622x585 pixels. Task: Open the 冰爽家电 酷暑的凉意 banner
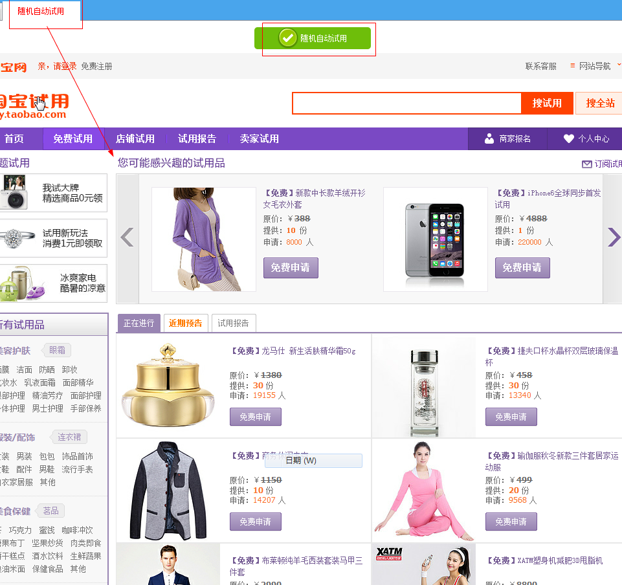click(x=54, y=283)
